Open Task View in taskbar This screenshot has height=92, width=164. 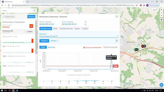6,90
